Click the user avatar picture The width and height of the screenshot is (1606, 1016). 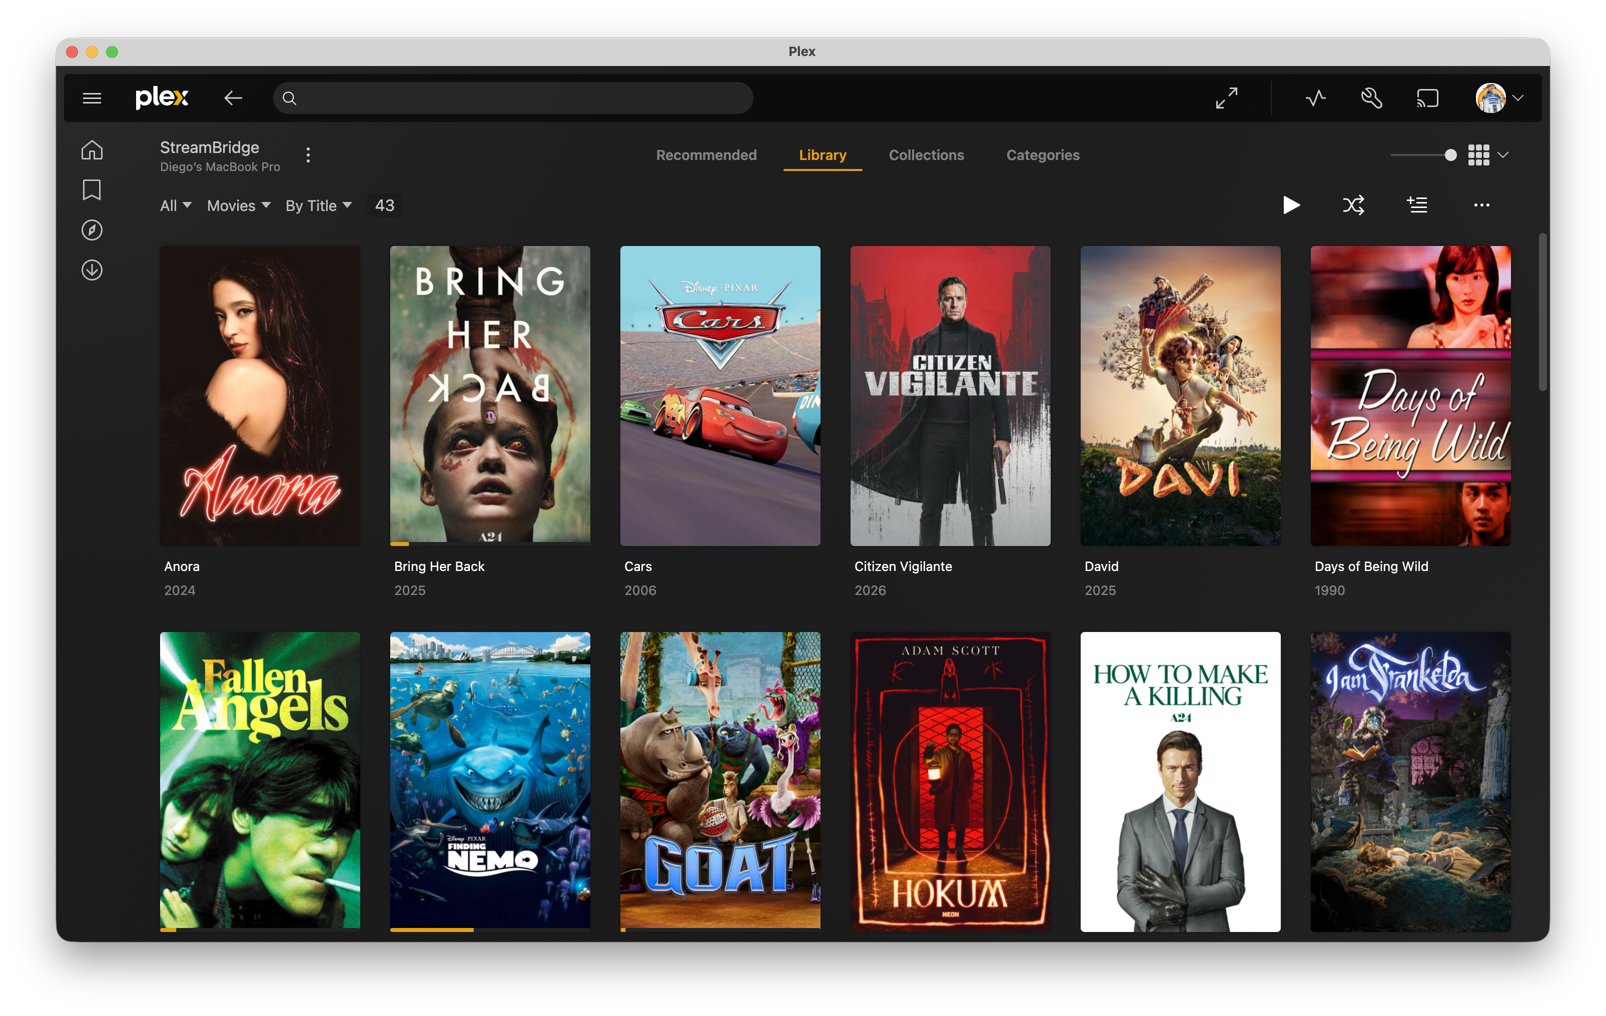tap(1490, 98)
